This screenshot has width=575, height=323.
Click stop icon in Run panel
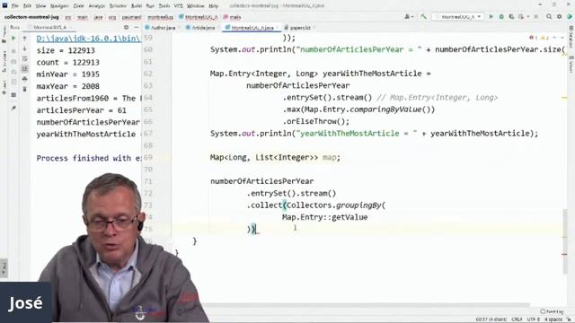(x=13, y=51)
